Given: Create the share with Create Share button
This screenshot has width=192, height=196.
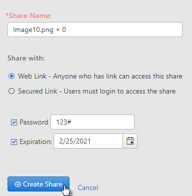Looking at the screenshot, I should point(38,184).
